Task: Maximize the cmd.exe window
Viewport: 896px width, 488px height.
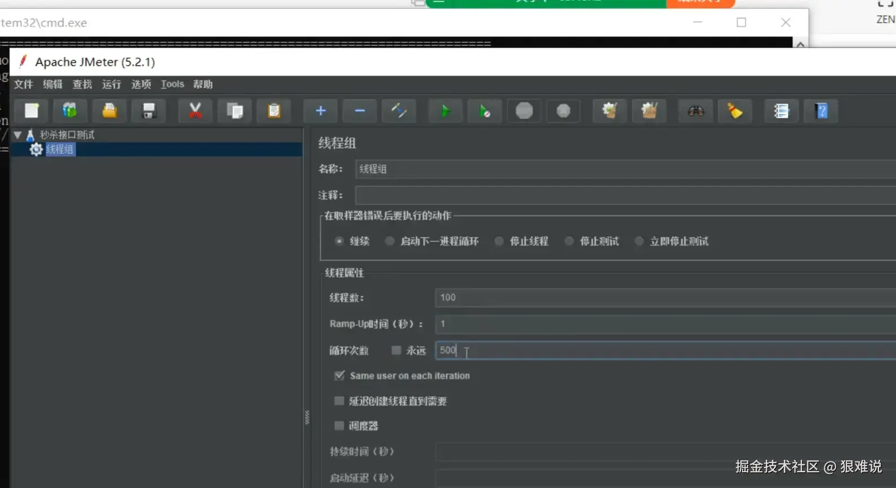Action: (x=741, y=22)
